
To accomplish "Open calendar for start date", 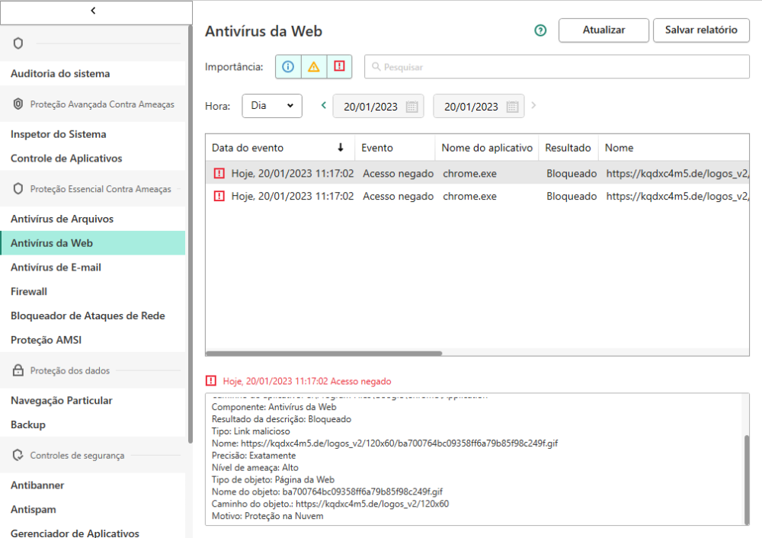I will click(411, 107).
